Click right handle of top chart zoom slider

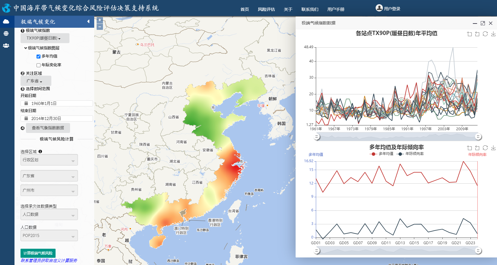tap(478, 137)
